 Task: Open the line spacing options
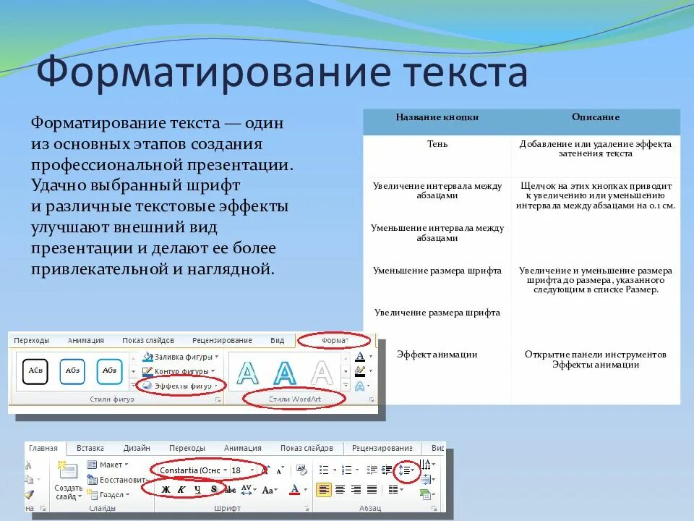click(406, 470)
